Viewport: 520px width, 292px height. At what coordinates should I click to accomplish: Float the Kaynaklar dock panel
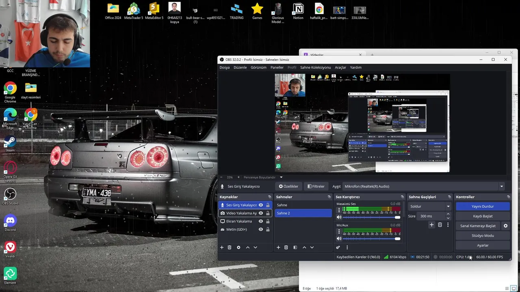pos(269,197)
